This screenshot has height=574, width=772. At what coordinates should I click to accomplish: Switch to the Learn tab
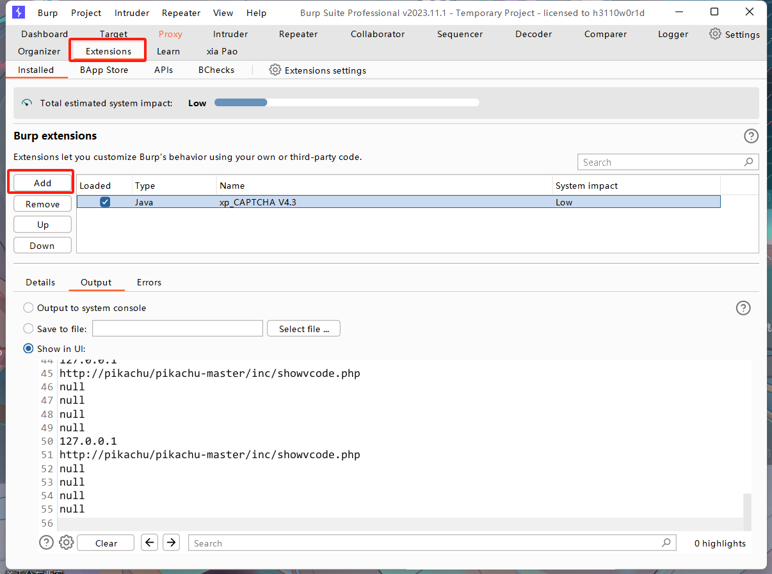pyautogui.click(x=168, y=51)
